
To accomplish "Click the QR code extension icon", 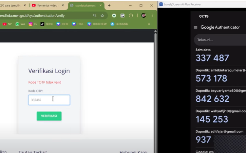I will pos(123,15).
